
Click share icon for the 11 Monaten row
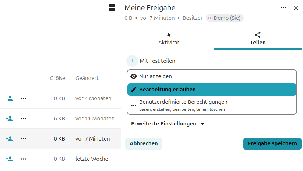pyautogui.click(x=9, y=119)
